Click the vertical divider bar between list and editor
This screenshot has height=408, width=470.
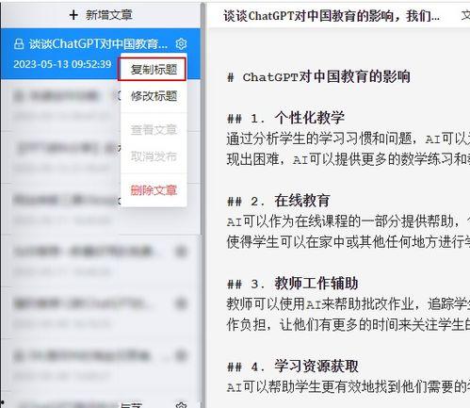click(203, 204)
